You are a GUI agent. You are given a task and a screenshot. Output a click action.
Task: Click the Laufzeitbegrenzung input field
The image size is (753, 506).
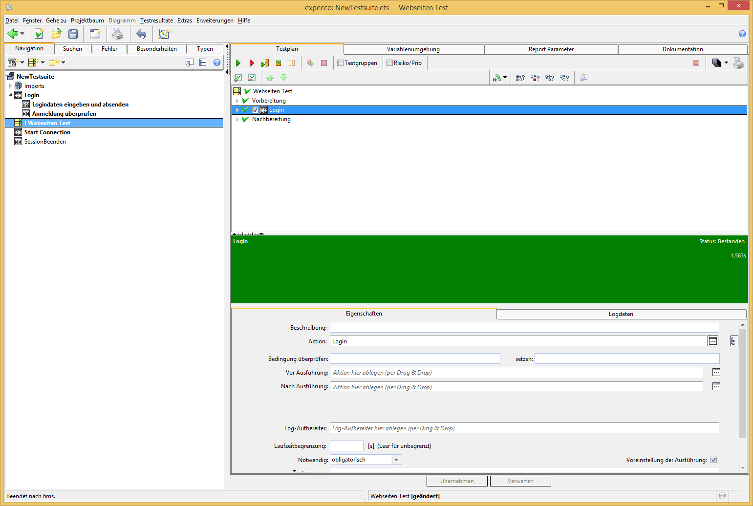pos(346,446)
